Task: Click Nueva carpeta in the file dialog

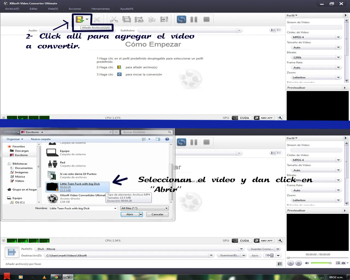Action: 41,139
